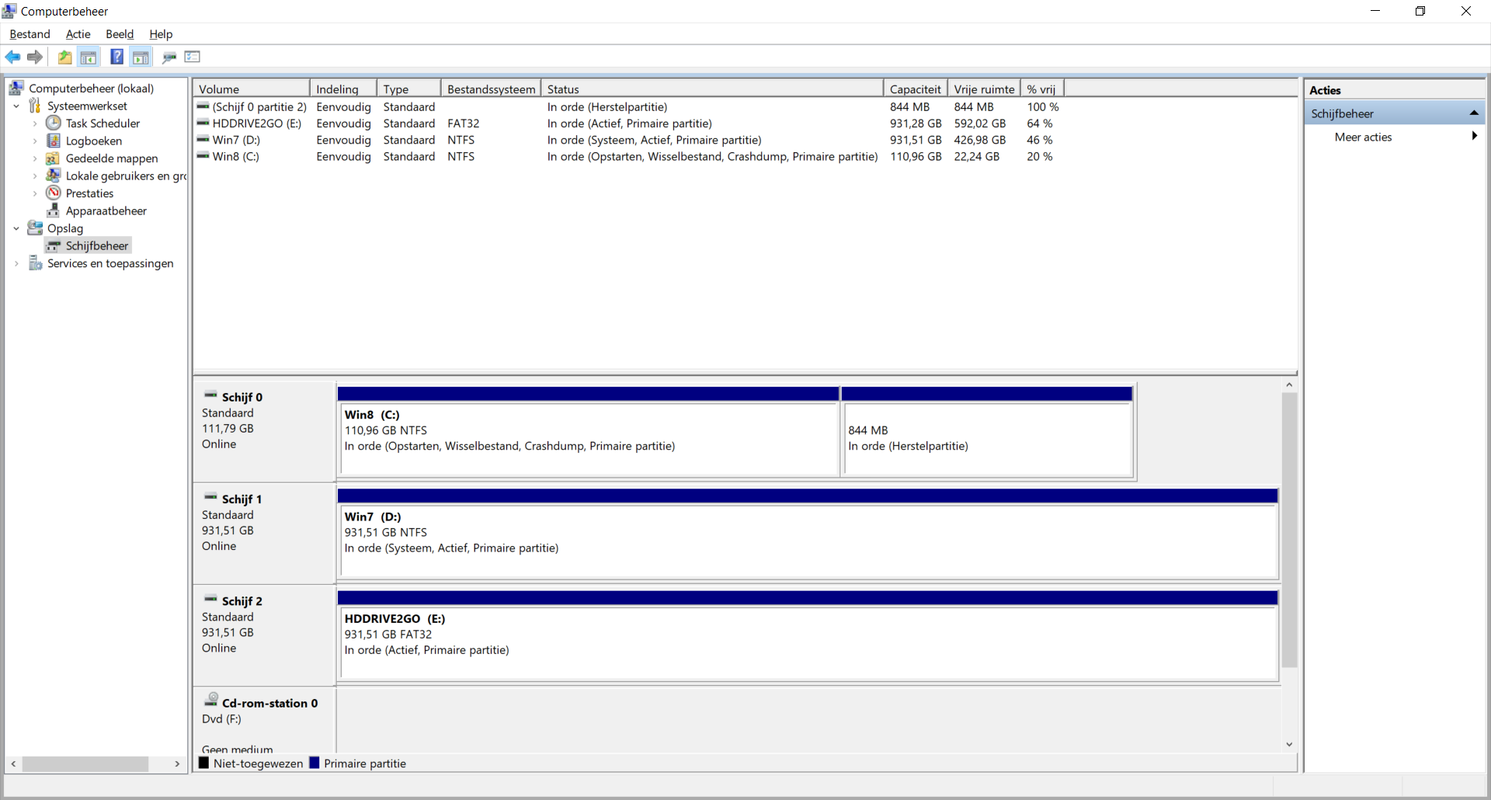1491x800 pixels.
Task: Click the Up one level folder icon
Action: click(x=65, y=57)
